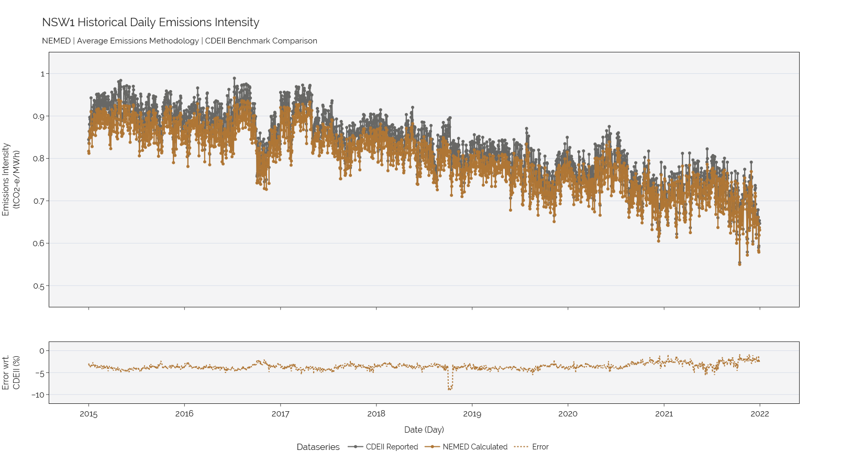Click the 0.9 y-axis tick label

pyautogui.click(x=39, y=116)
